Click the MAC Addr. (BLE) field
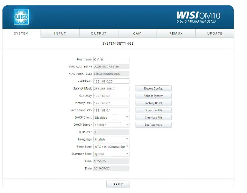The width and height of the screenshot is (247, 193). [111, 74]
